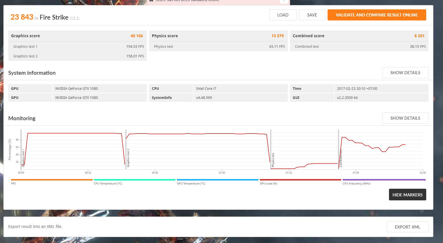Screen dimensions: 443x243
Task: Toggle the CPU Temperature legend bar
Action: (x=134, y=180)
